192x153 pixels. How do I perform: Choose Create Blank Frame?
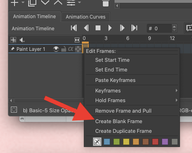pyautogui.click(x=132, y=122)
